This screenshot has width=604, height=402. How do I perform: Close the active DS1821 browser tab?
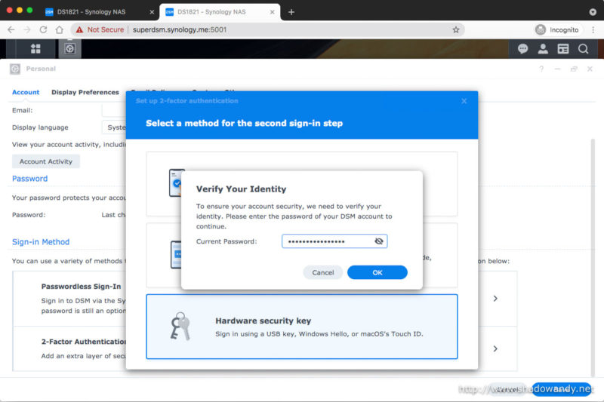coord(272,12)
